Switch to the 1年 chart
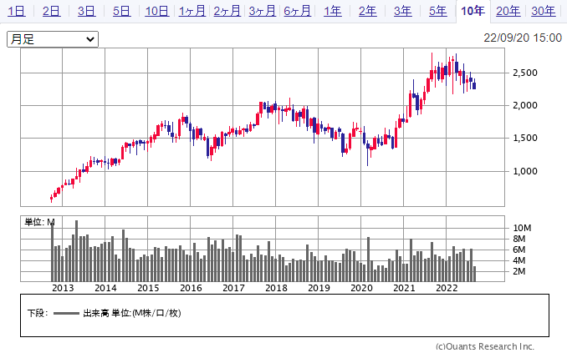Screen dimensions: 567x353 [332, 11]
